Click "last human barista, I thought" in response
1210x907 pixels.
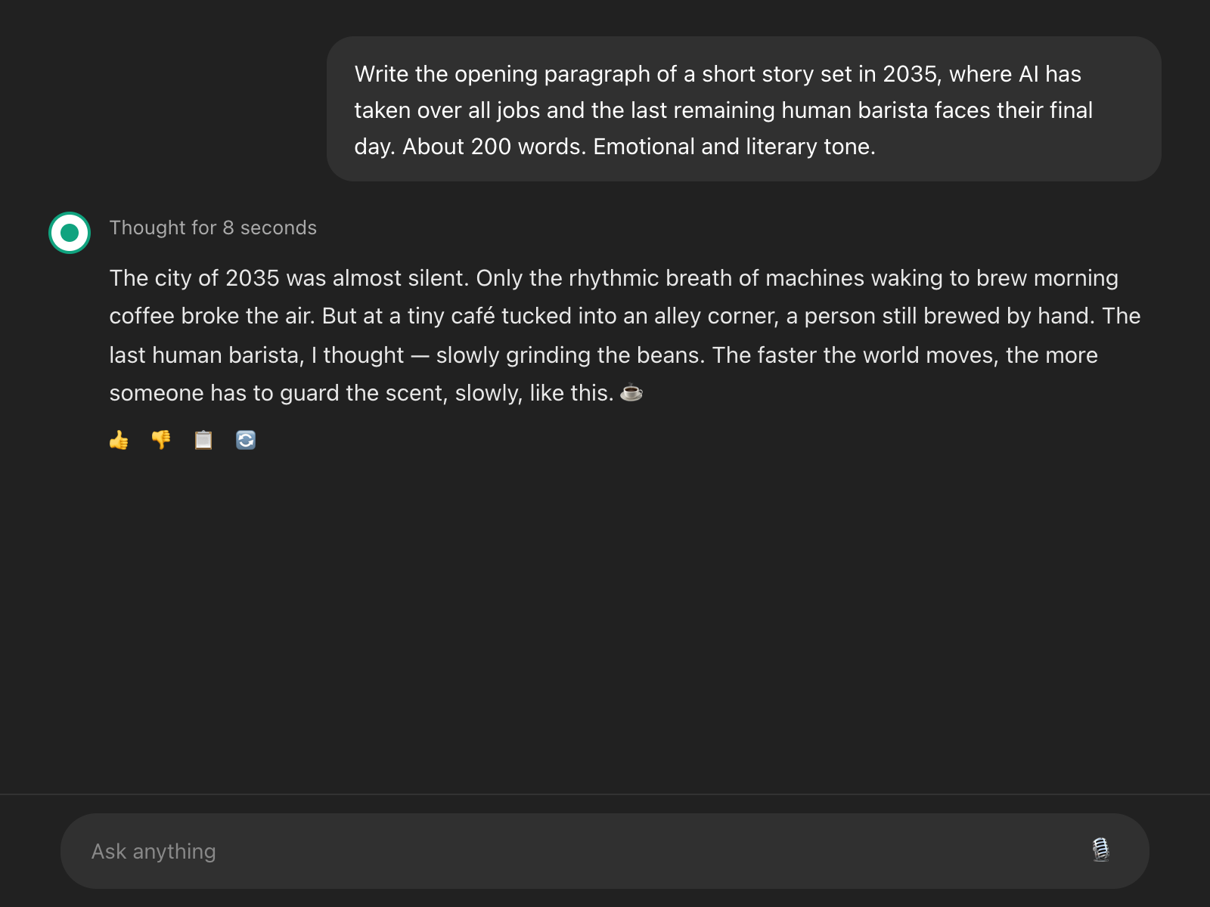coord(256,355)
